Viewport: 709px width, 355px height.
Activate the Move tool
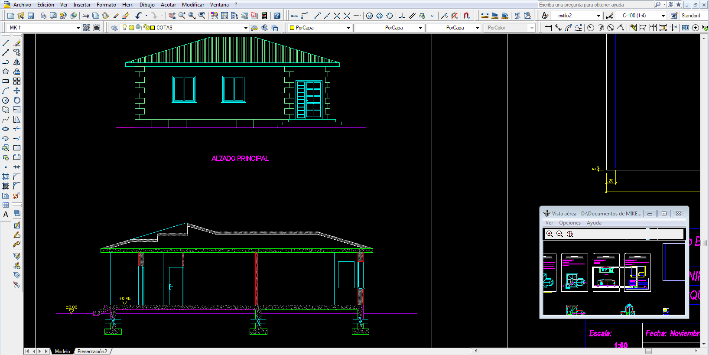click(17, 91)
